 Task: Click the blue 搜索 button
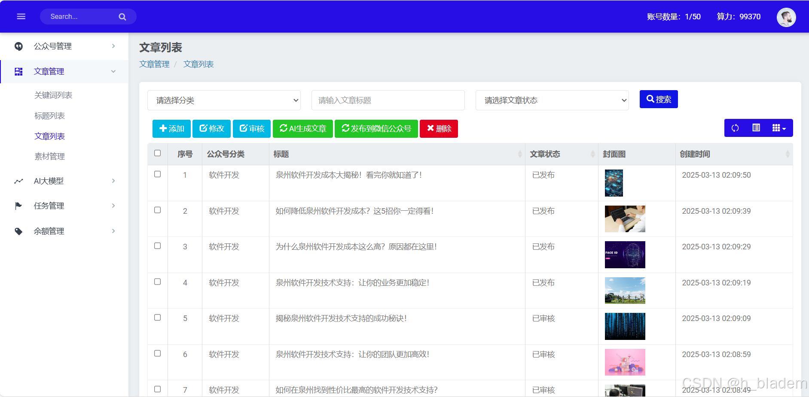click(x=659, y=99)
